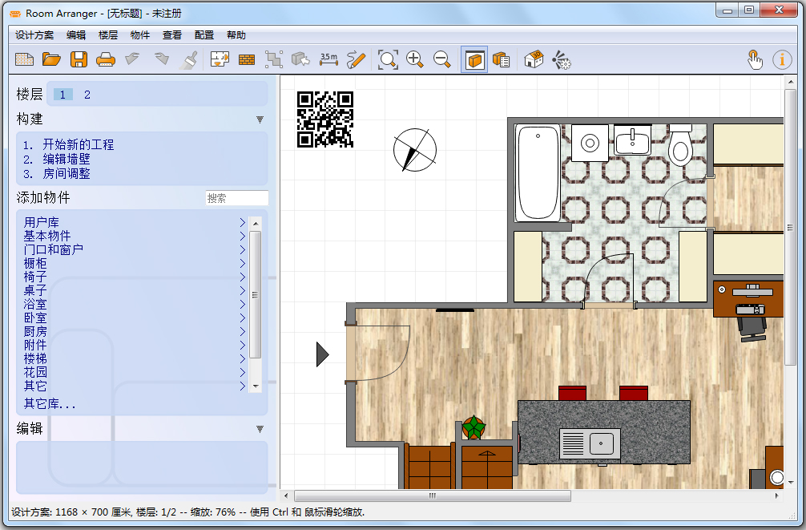
Task: Open the 查看 menu
Action: (172, 35)
